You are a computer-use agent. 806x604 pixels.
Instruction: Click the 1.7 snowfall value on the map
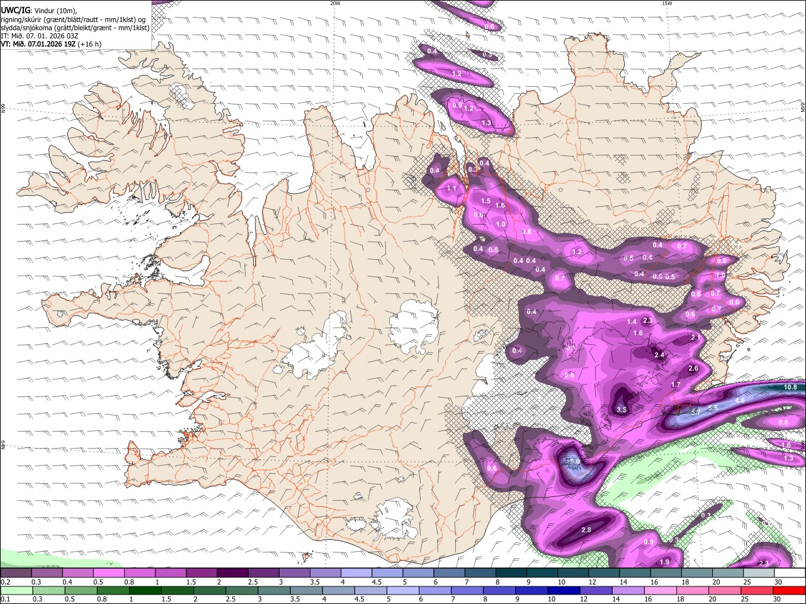pos(676,384)
